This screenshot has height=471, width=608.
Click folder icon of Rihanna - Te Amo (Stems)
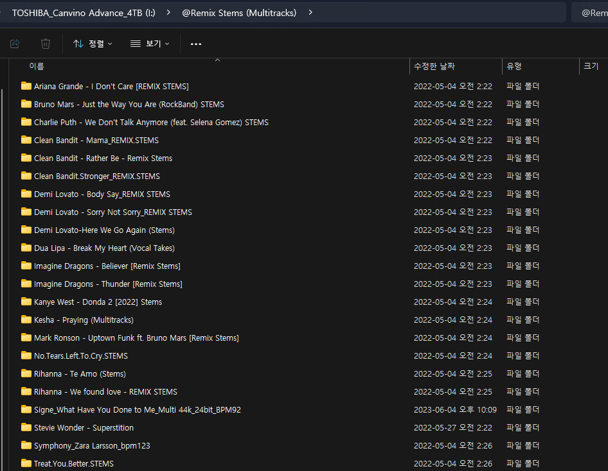tap(26, 373)
